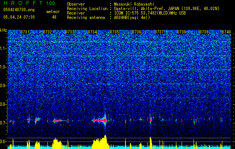Click the 0.8 kHz axis label
Screen dimensions: 235x149
(3, 104)
